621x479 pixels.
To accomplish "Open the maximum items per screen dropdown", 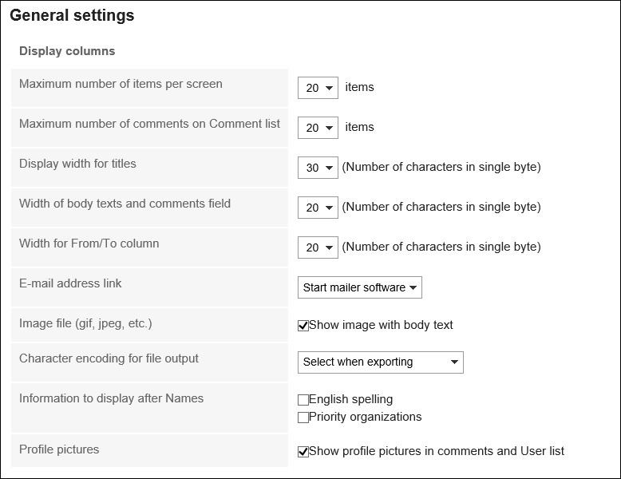I will coord(318,88).
